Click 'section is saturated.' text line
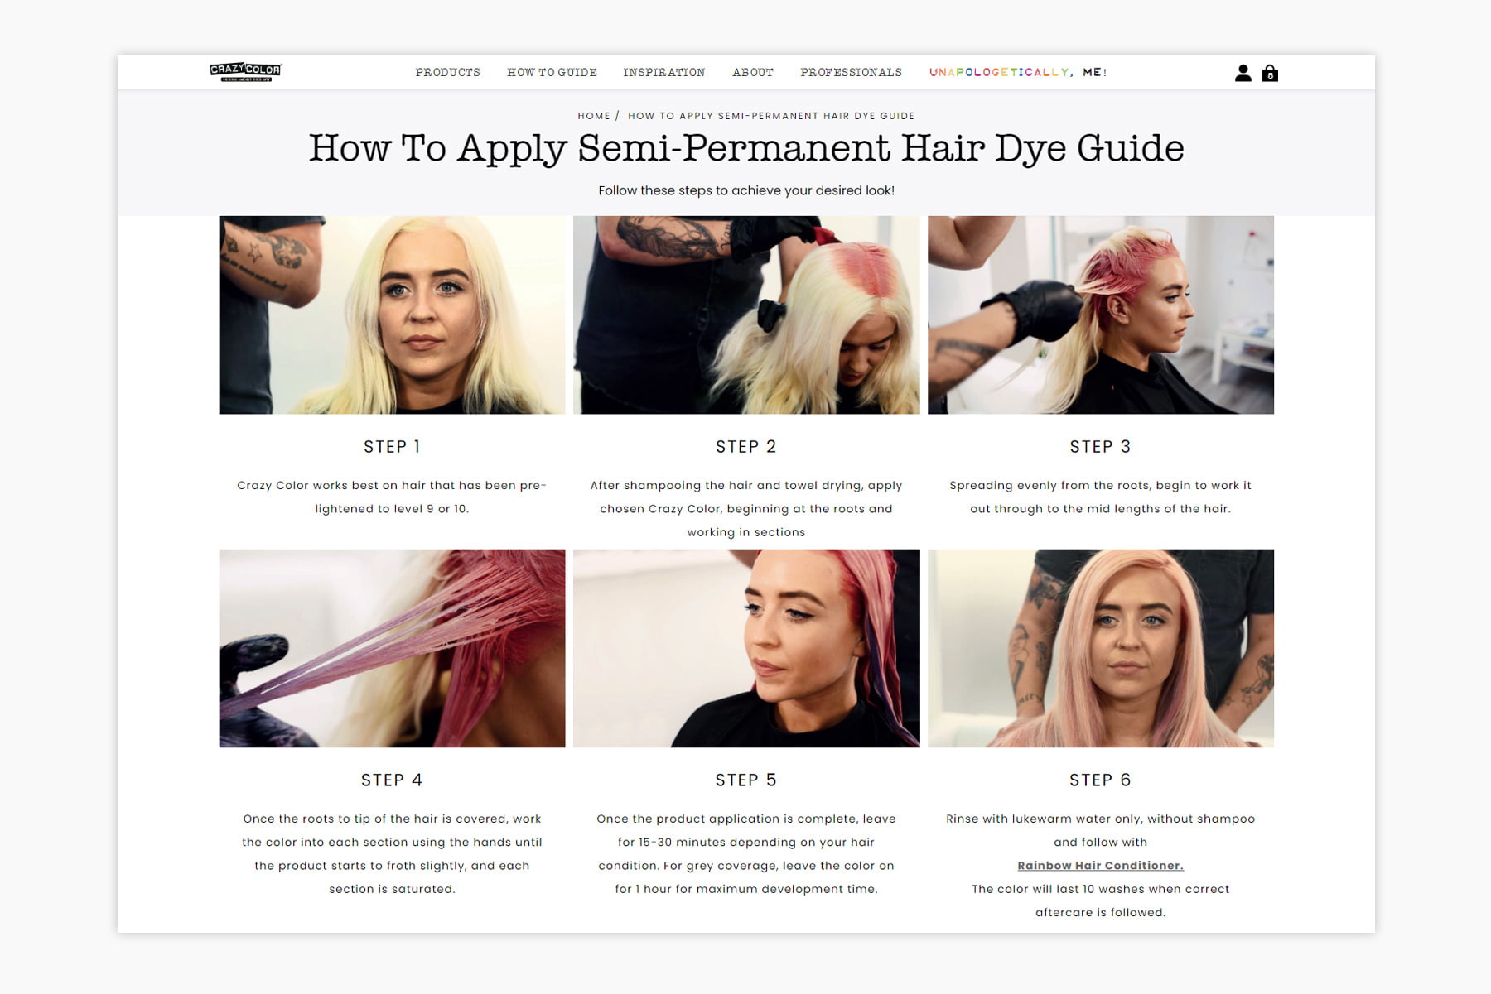 click(392, 889)
